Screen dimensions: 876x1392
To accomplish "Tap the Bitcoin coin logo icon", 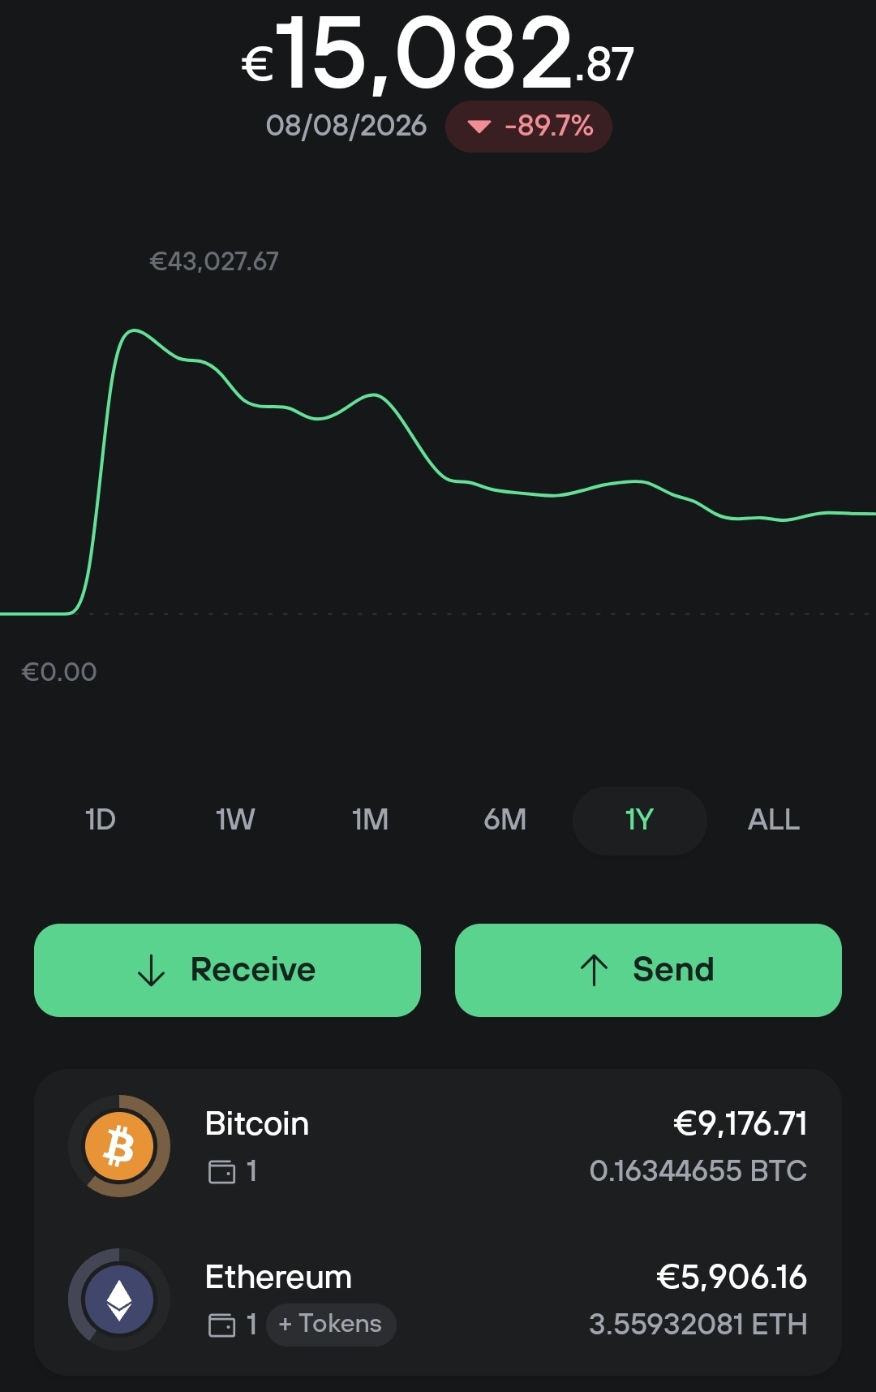I will click(119, 1146).
